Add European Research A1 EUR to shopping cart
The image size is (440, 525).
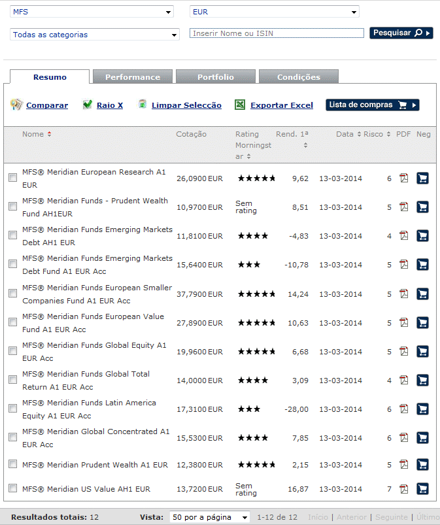(422, 178)
